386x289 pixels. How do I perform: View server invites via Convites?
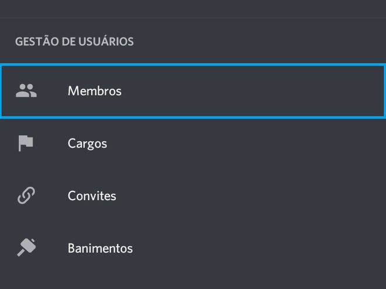tap(193, 196)
